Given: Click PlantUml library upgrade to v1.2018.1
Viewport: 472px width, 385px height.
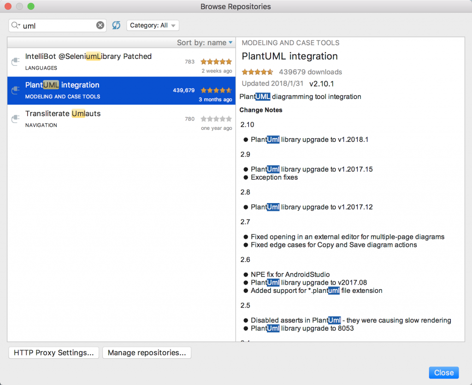Looking at the screenshot, I should pos(309,140).
